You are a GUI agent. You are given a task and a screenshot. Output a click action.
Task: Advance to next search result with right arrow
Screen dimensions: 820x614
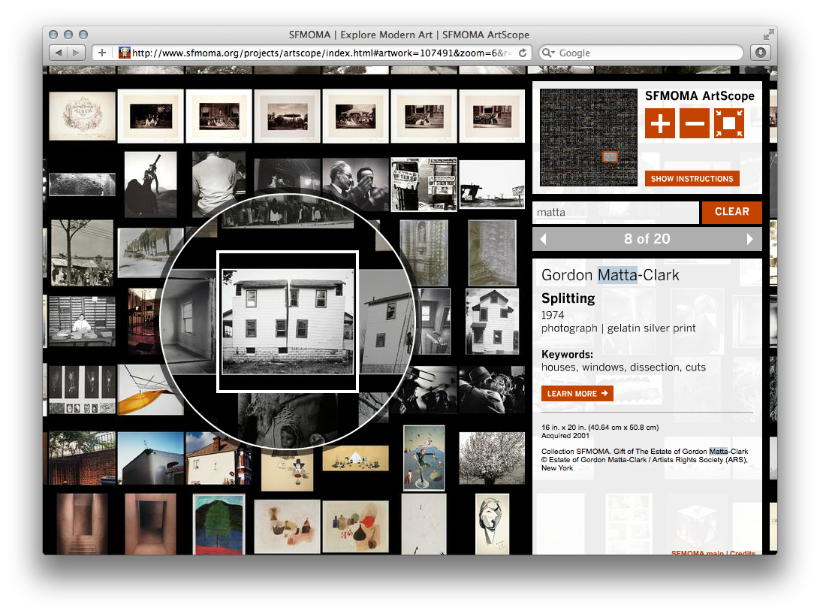(x=749, y=238)
